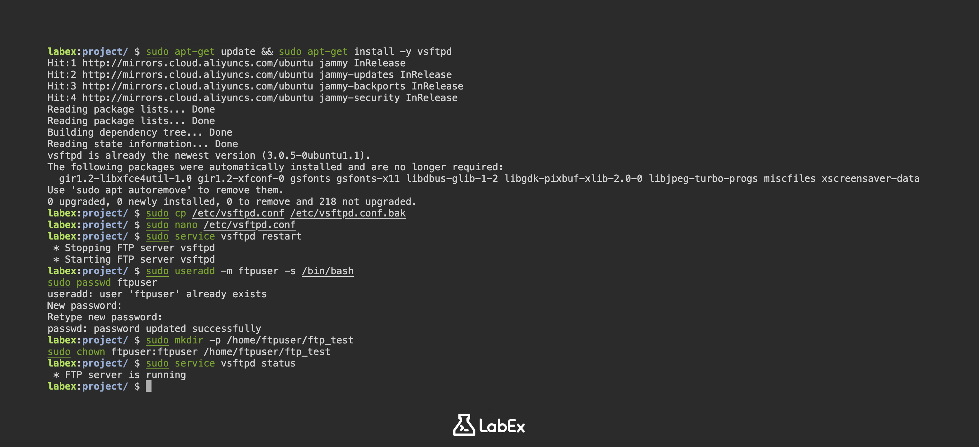Click the /etc/vsftpd.conf path in nano command
Screen dimensions: 979x447
tap(249, 225)
